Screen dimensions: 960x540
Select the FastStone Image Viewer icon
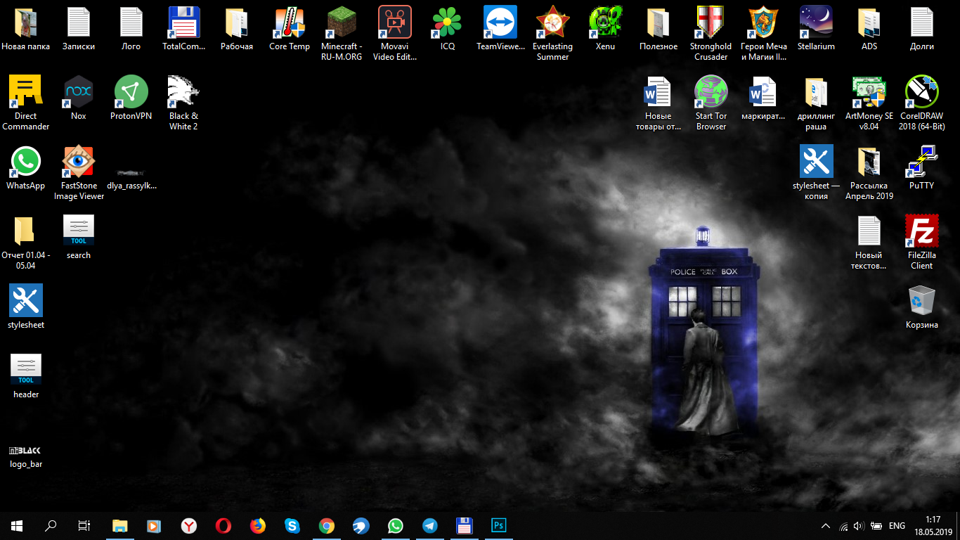pos(79,162)
